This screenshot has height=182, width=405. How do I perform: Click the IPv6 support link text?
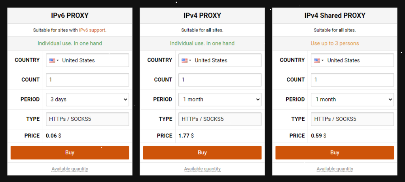click(x=93, y=30)
